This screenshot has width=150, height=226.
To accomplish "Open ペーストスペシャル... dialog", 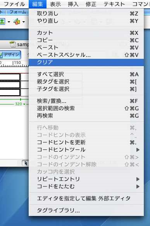I will (86, 55).
